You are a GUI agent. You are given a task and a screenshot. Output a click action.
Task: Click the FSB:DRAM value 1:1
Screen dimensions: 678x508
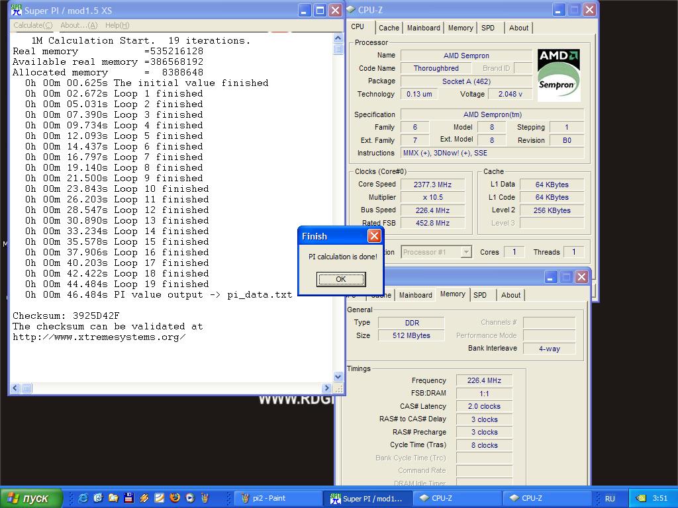point(484,394)
